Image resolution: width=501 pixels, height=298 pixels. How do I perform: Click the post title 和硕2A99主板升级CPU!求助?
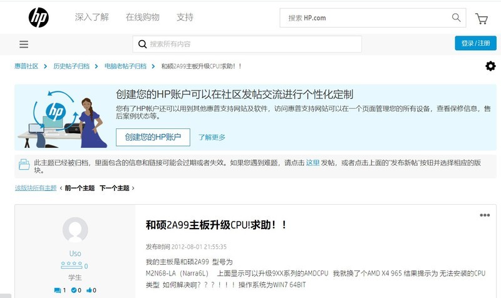(x=216, y=225)
